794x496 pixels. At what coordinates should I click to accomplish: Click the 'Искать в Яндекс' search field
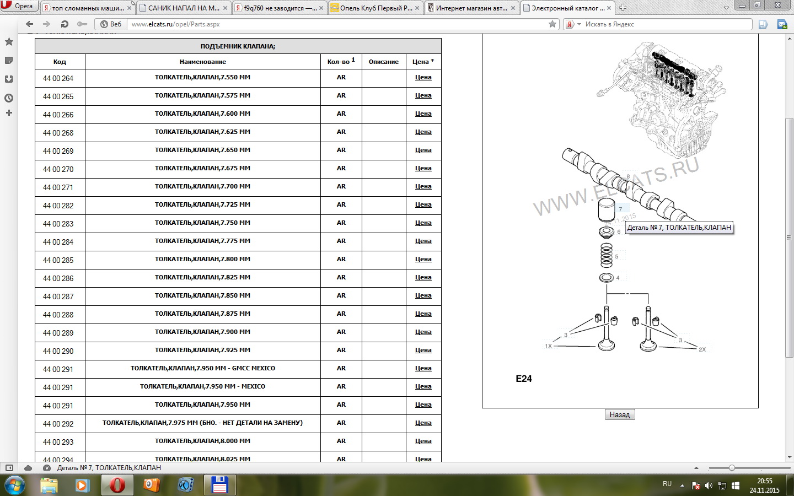pos(667,24)
